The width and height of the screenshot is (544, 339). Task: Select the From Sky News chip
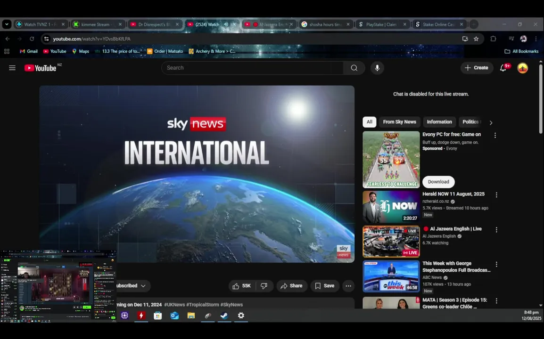click(399, 122)
